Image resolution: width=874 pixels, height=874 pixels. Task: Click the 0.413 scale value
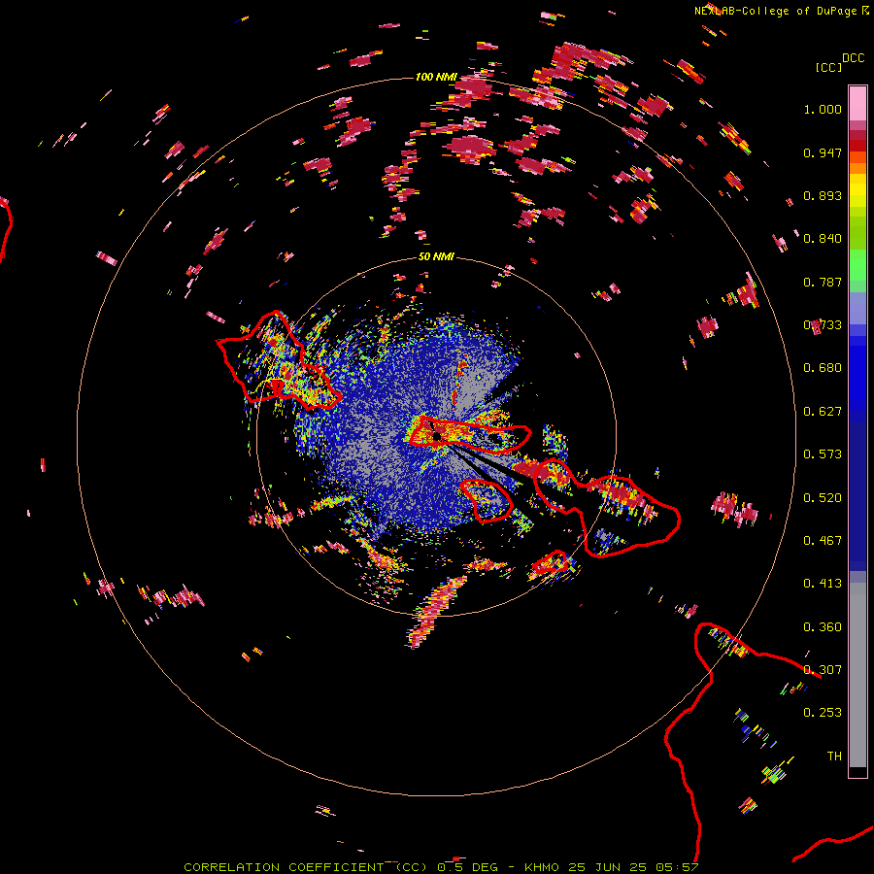pyautogui.click(x=823, y=584)
